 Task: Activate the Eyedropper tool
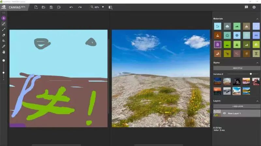click(4, 46)
